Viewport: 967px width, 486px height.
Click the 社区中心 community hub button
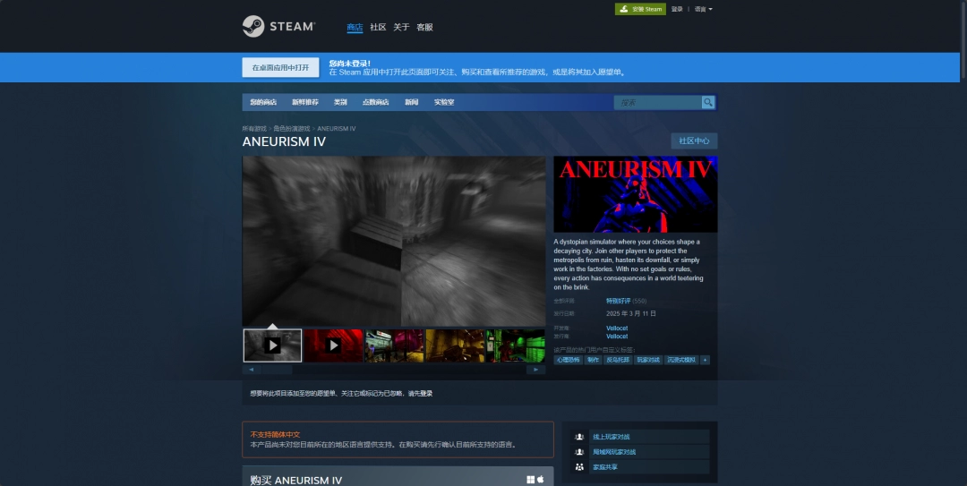coord(694,141)
